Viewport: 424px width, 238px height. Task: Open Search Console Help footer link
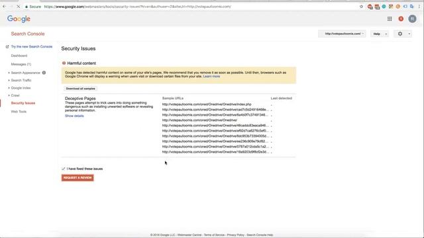pos(260,235)
